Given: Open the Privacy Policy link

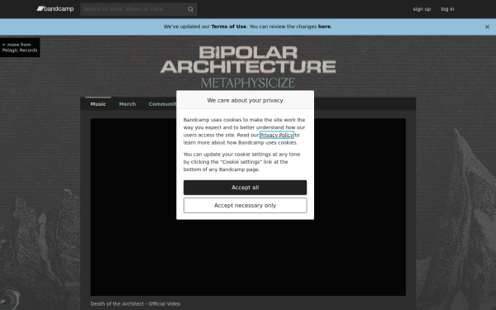Looking at the screenshot, I should (x=276, y=135).
